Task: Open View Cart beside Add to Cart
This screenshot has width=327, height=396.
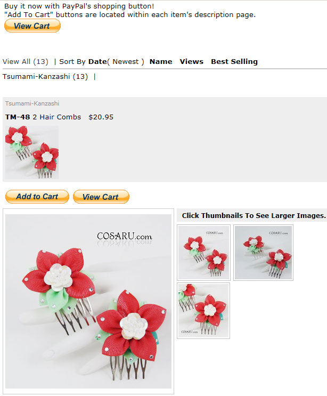Action: 101,197
